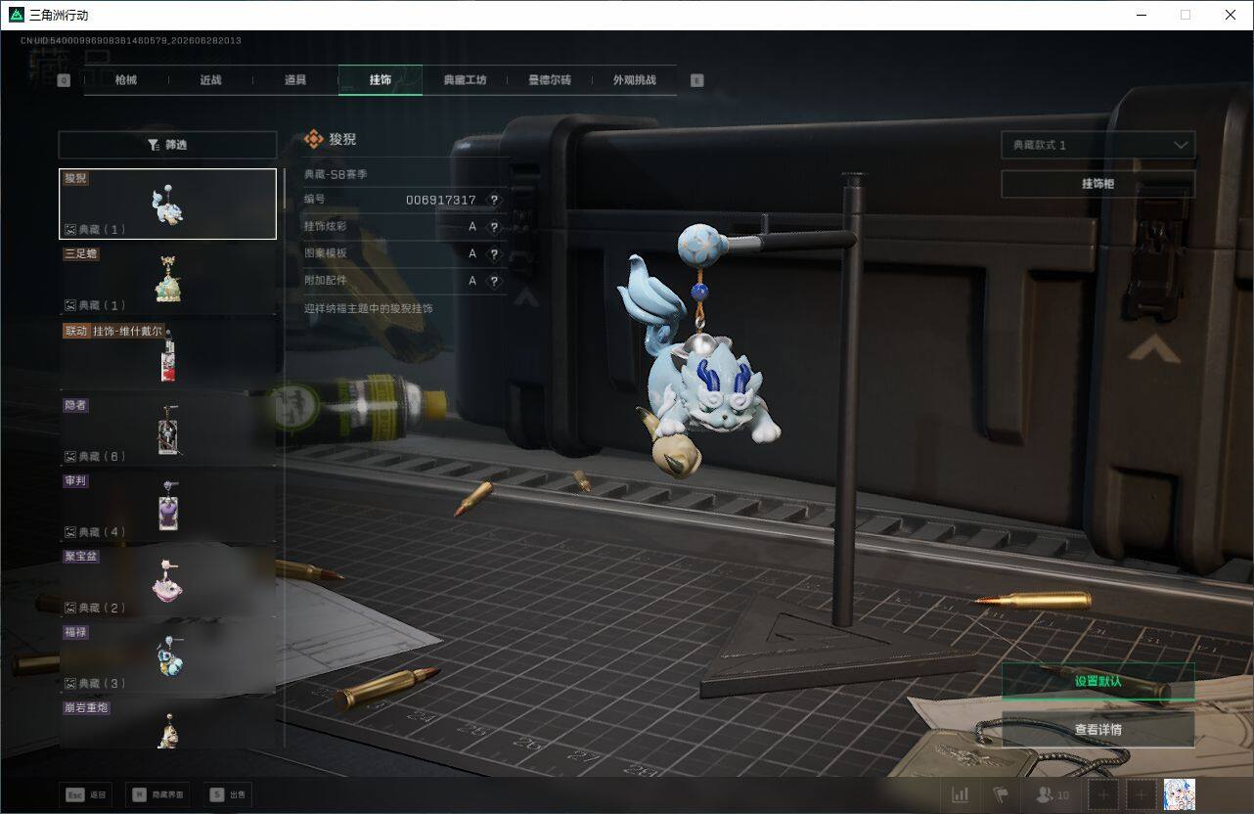1254x814 pixels.
Task: Maximize the 三角洲行动 window
Action: click(x=1186, y=15)
